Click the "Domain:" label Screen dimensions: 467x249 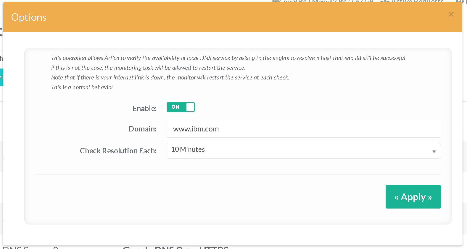coord(142,129)
